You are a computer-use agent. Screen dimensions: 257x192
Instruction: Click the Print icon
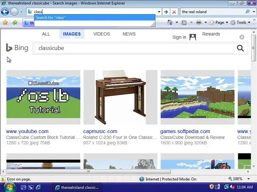point(199,22)
